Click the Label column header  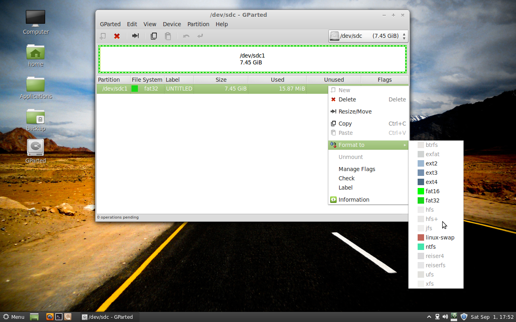click(179, 80)
